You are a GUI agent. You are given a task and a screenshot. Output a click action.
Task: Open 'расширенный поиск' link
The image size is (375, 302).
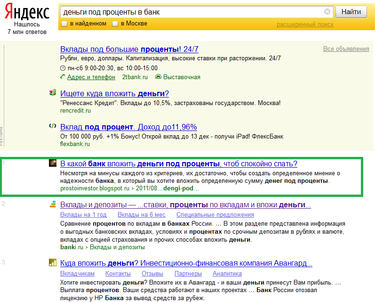[305, 24]
